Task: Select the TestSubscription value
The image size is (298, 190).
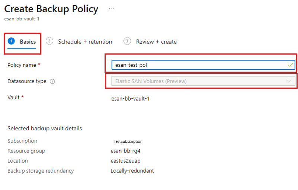Action: (128, 141)
